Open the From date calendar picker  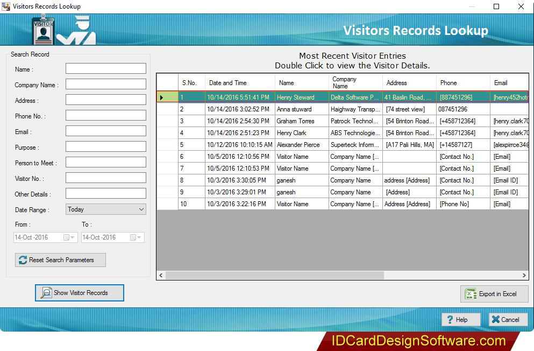point(67,237)
